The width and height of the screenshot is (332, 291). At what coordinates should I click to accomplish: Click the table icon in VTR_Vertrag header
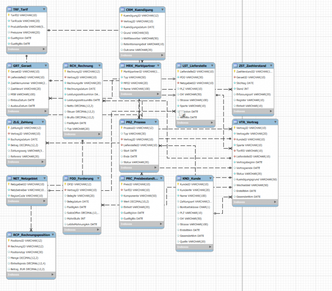pos(235,122)
